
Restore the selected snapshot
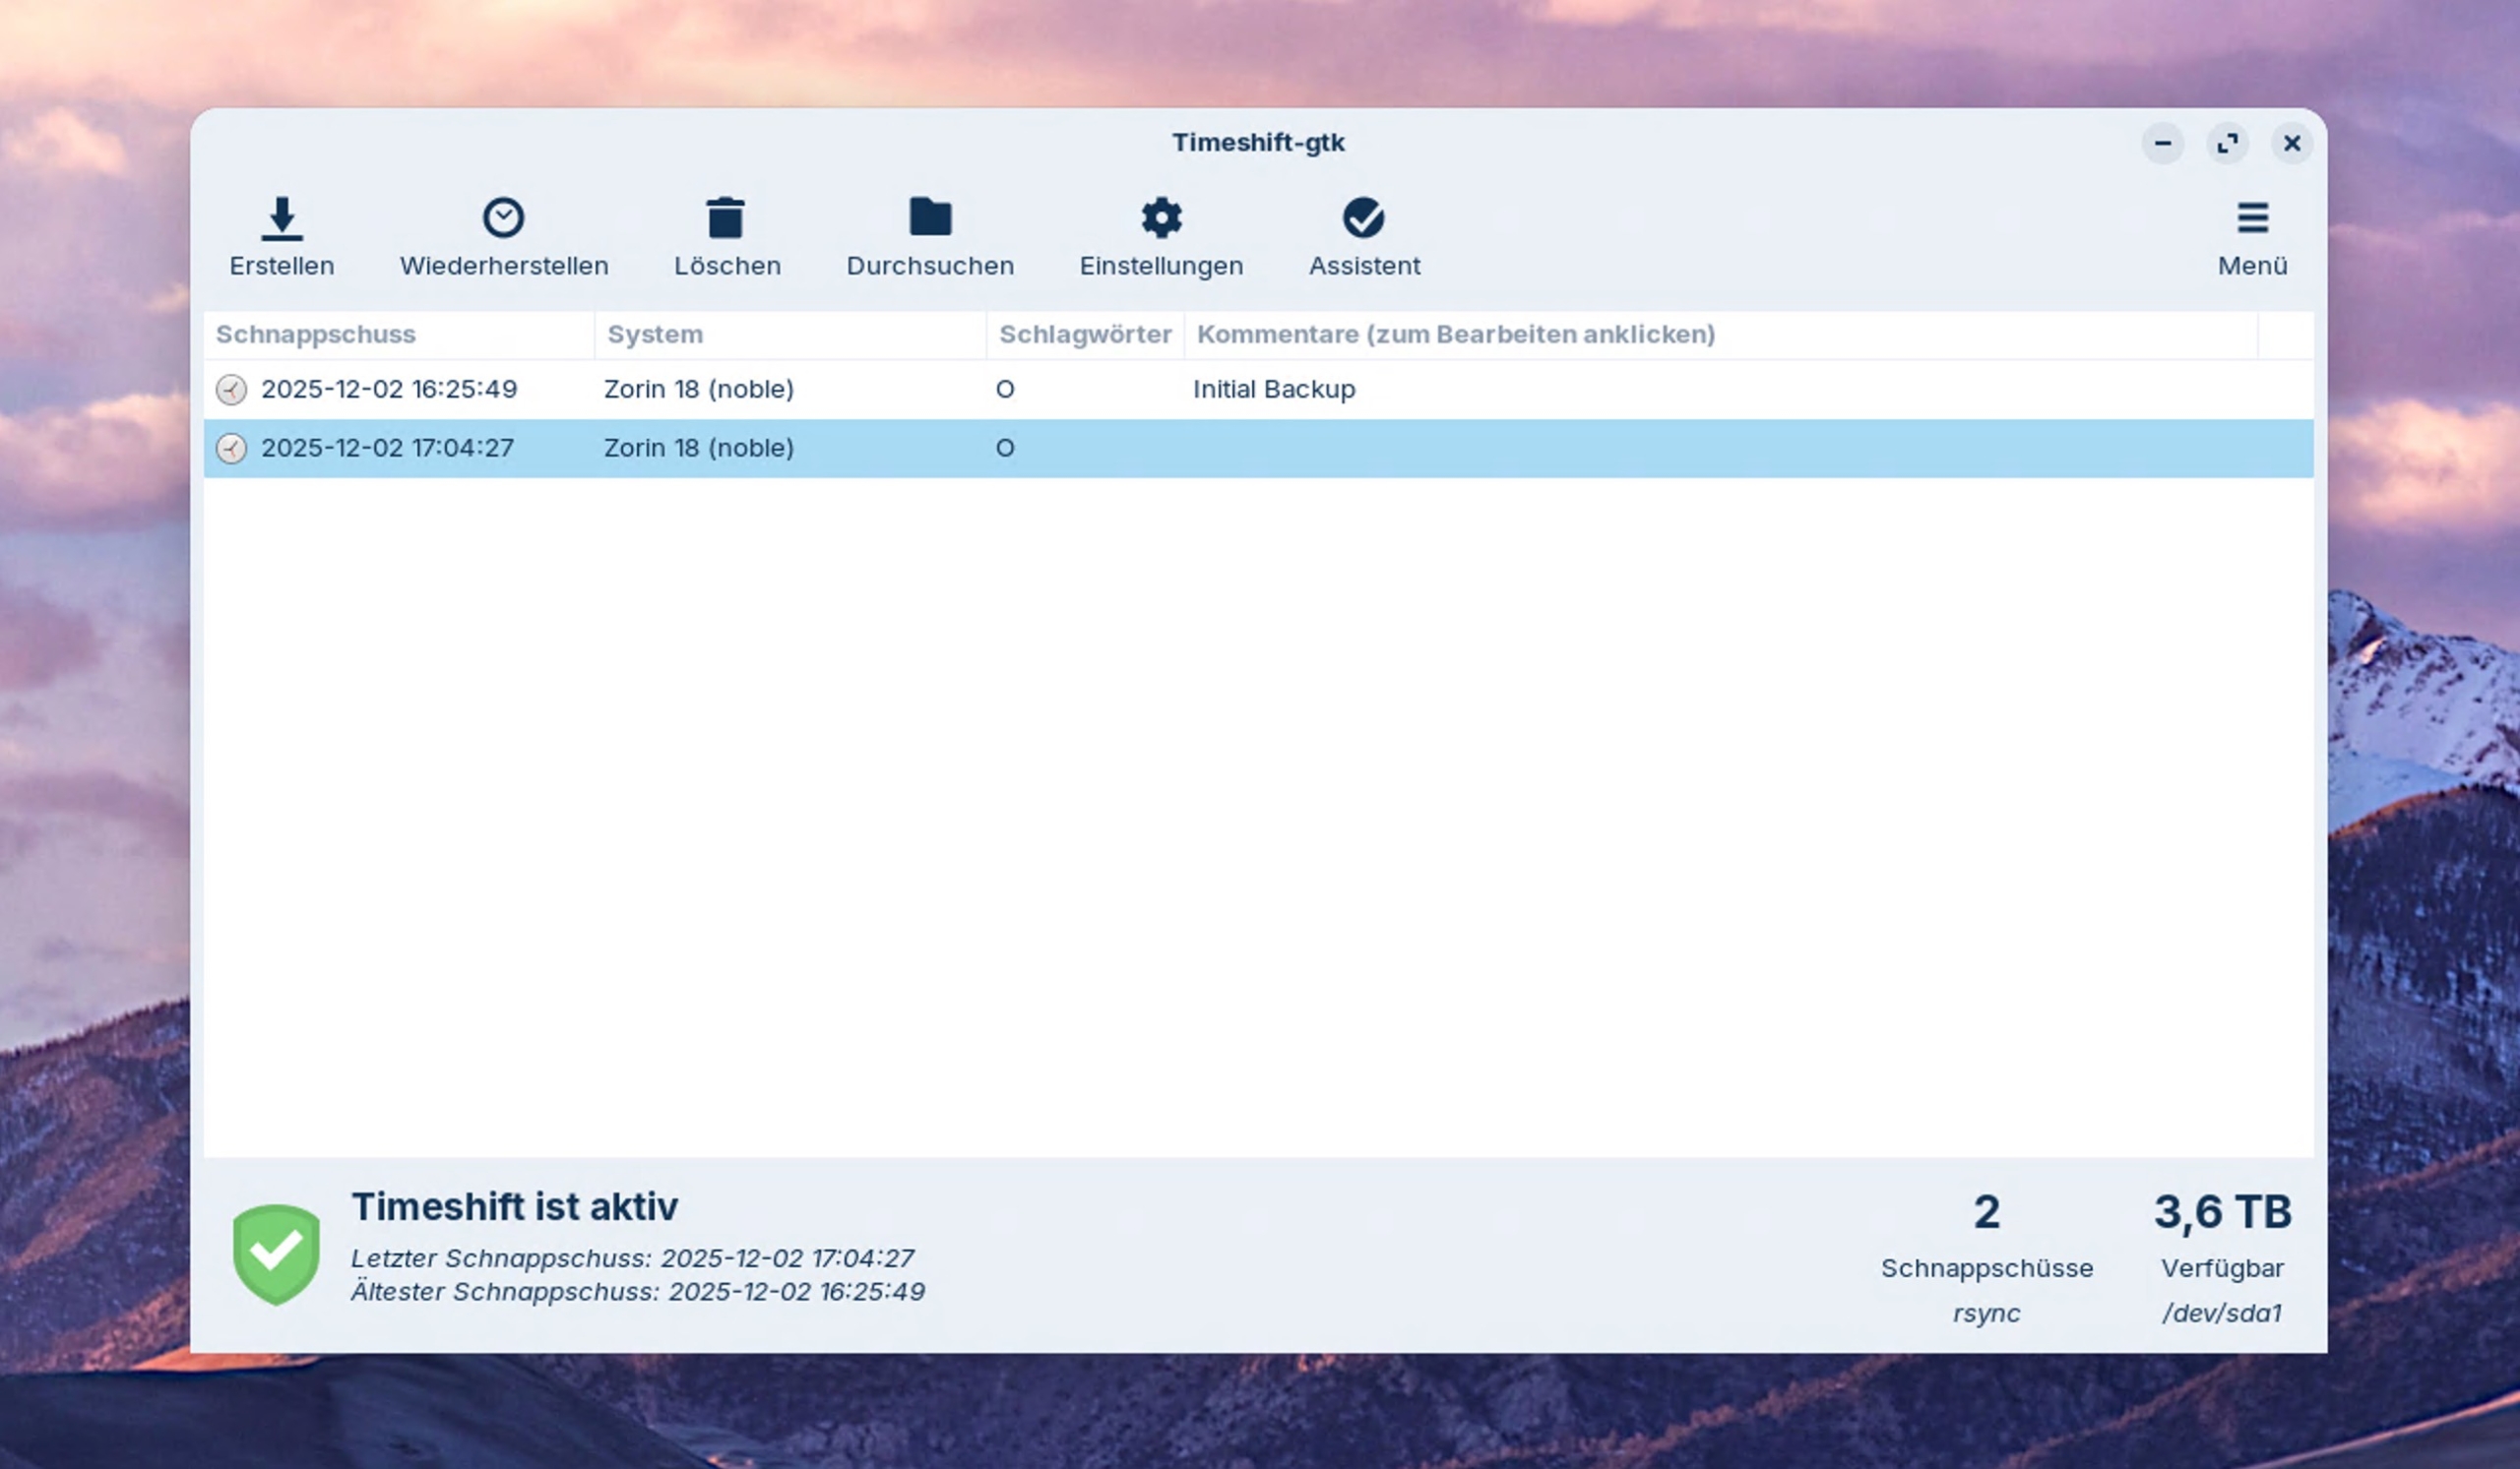(x=504, y=237)
